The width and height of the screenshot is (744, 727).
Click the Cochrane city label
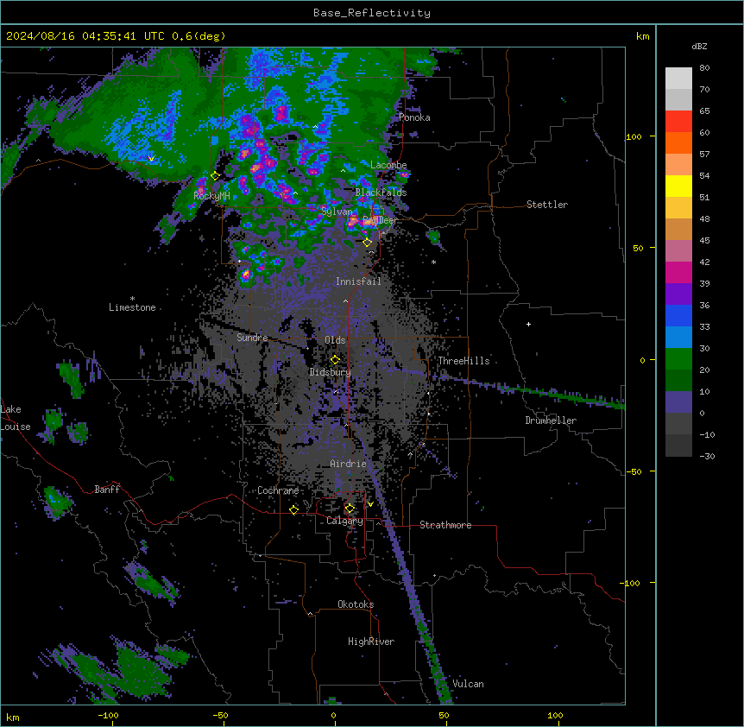[x=278, y=490]
